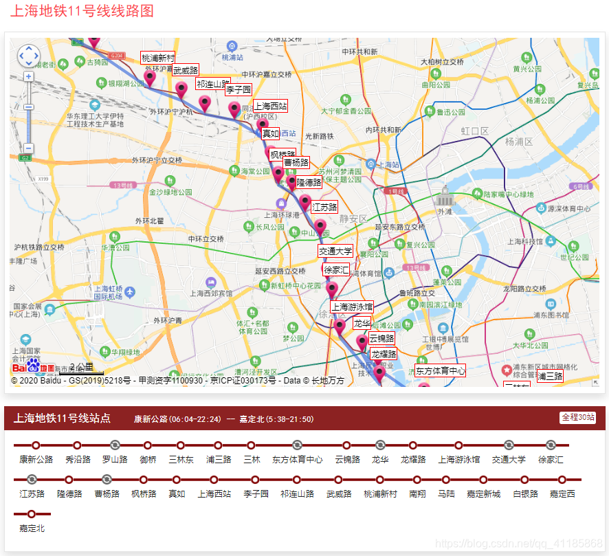
Task: Select the 南翔 station node
Action: [x=417, y=480]
